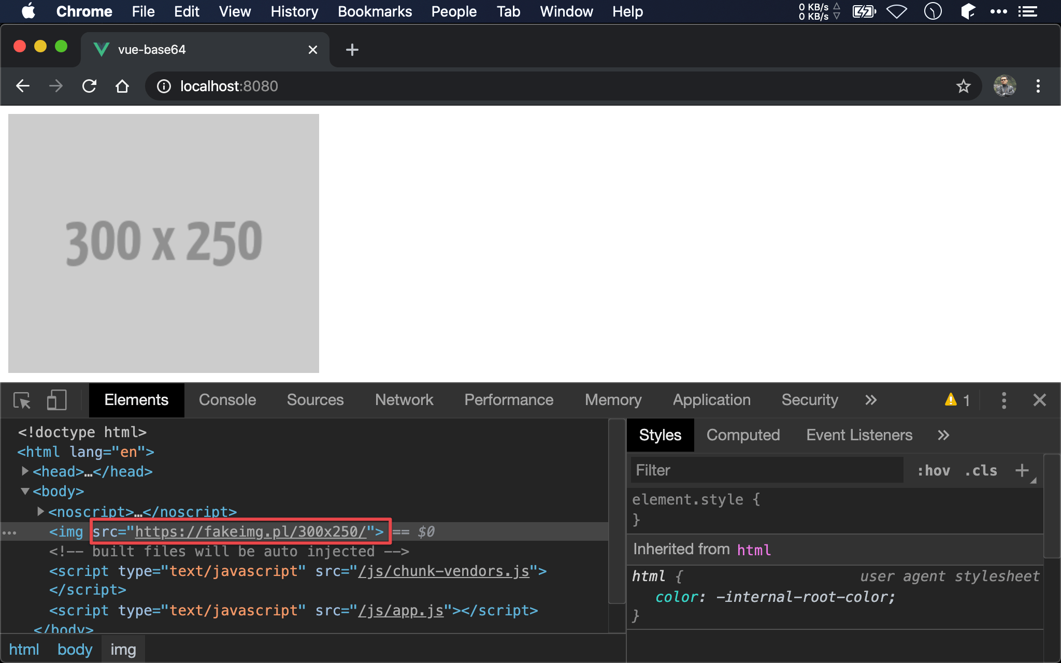The image size is (1061, 663).
Task: Switch to the Security panel
Action: (810, 400)
